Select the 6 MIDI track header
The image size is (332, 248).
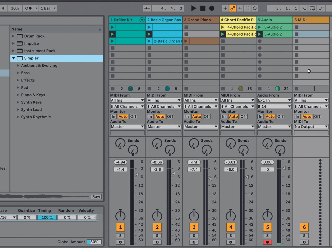pyautogui.click(x=311, y=20)
